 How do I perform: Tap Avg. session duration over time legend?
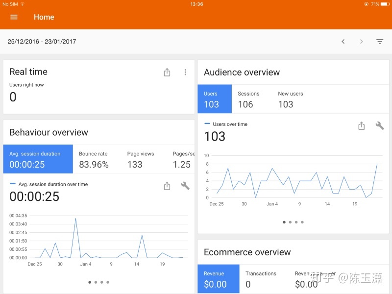(x=53, y=184)
